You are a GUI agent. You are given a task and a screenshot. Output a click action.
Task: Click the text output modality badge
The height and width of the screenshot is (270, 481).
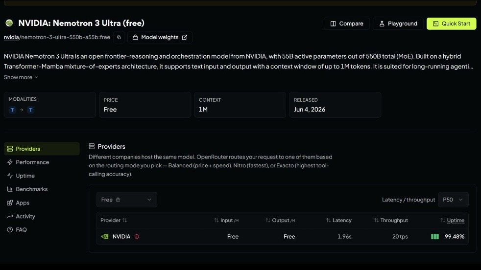pyautogui.click(x=30, y=110)
